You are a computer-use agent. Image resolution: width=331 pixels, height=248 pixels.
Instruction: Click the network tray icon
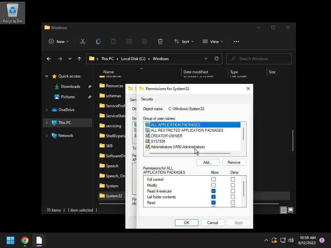pyautogui.click(x=283, y=240)
